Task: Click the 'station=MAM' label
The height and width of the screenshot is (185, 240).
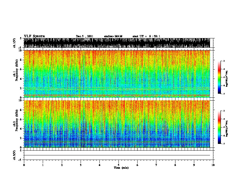Action: pos(113,36)
